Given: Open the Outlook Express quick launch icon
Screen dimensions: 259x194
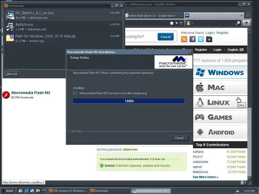Looking at the screenshot, I should [x=32, y=191].
